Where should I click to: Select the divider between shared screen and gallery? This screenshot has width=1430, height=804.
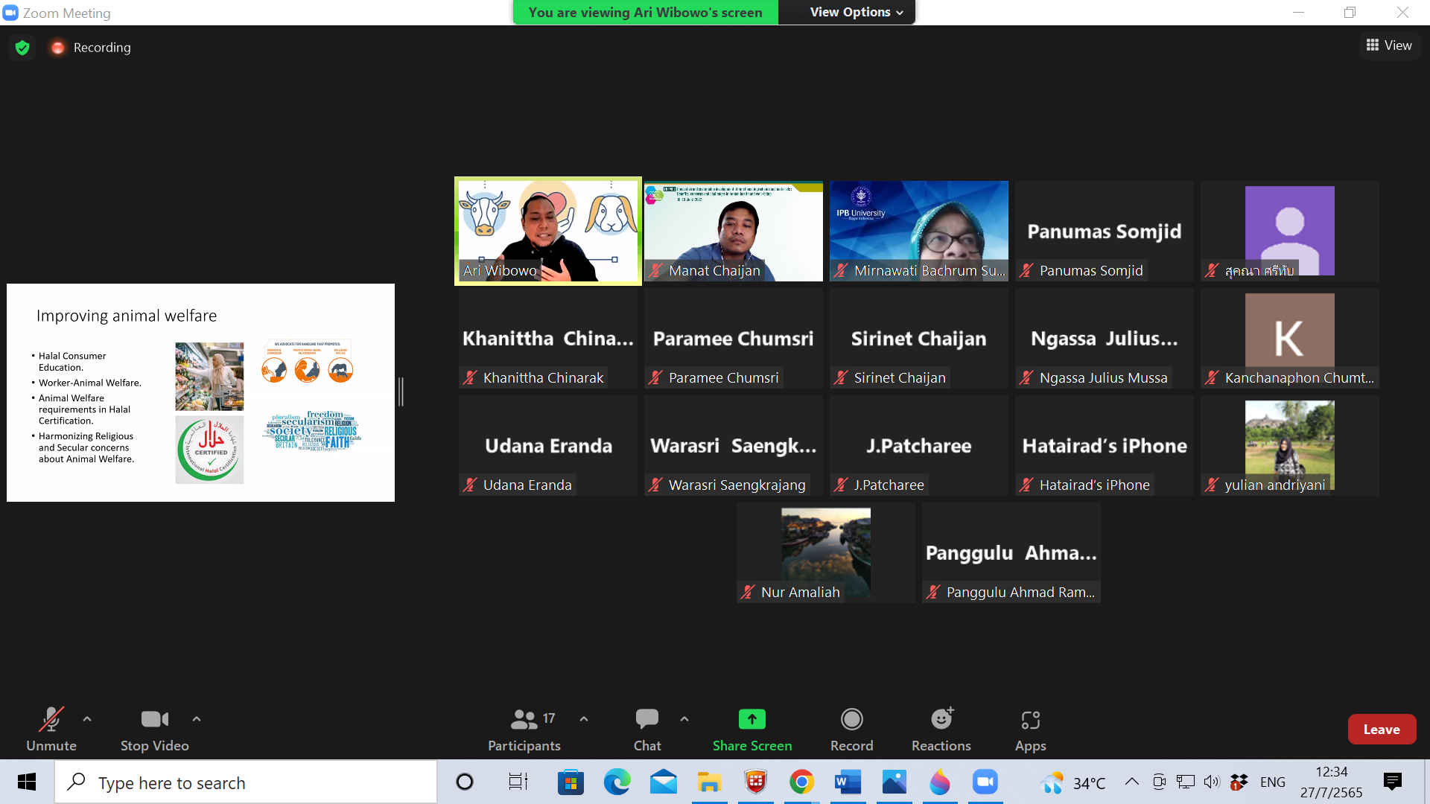point(401,392)
